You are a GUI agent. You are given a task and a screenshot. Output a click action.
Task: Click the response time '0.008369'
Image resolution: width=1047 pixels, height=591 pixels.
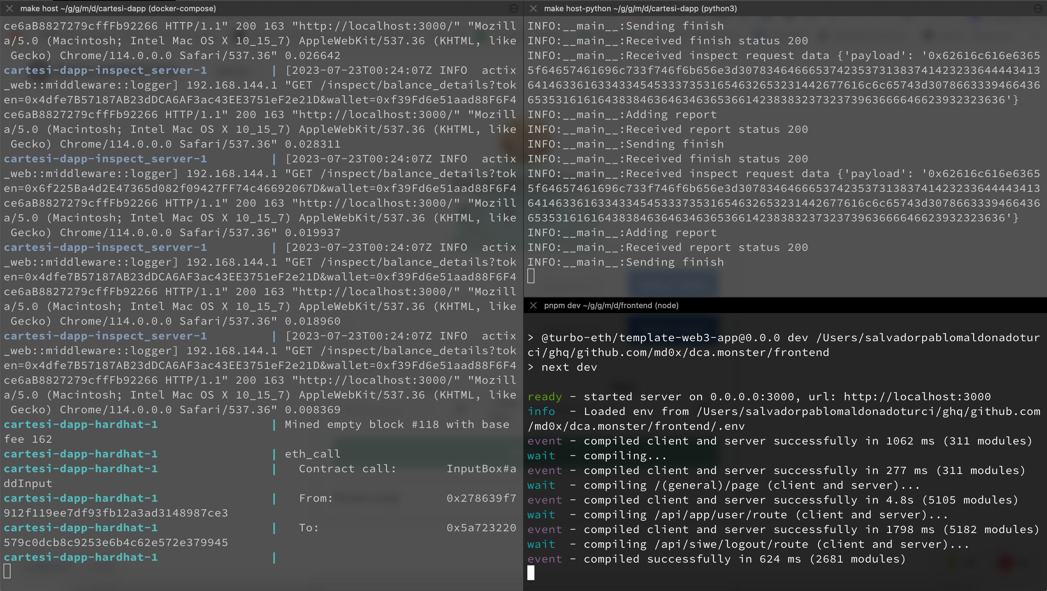point(312,409)
